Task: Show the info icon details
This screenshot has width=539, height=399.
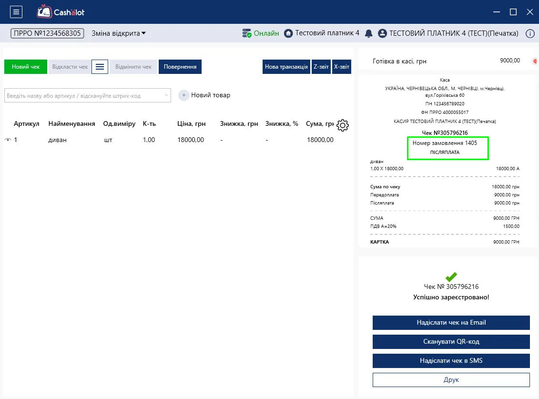Action: coord(530,33)
